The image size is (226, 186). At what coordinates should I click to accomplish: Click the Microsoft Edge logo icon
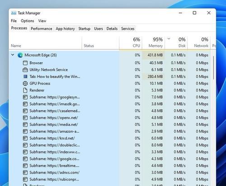click(x=20, y=55)
